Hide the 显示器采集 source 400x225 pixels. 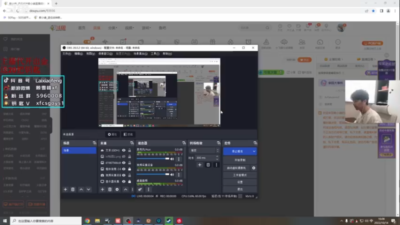click(x=123, y=181)
